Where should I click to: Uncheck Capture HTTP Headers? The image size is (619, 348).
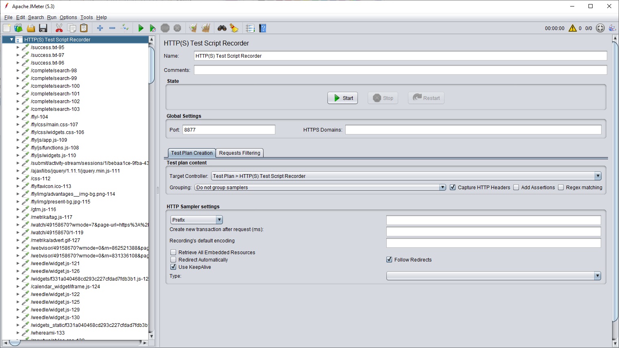pos(453,187)
